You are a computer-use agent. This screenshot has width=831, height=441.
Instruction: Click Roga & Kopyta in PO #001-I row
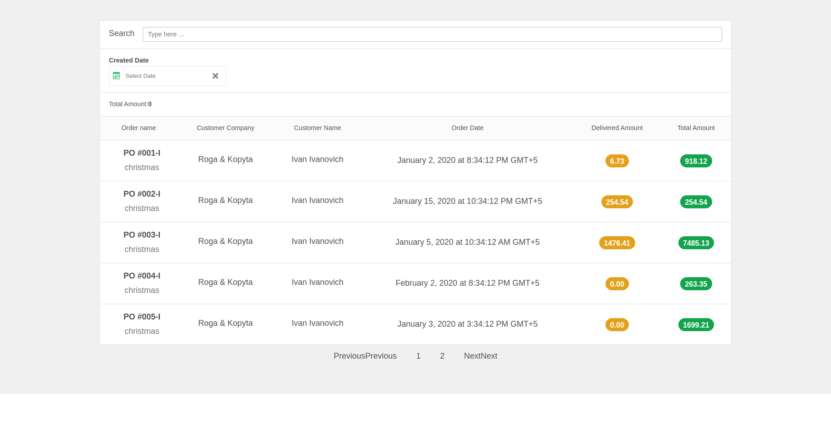(226, 159)
